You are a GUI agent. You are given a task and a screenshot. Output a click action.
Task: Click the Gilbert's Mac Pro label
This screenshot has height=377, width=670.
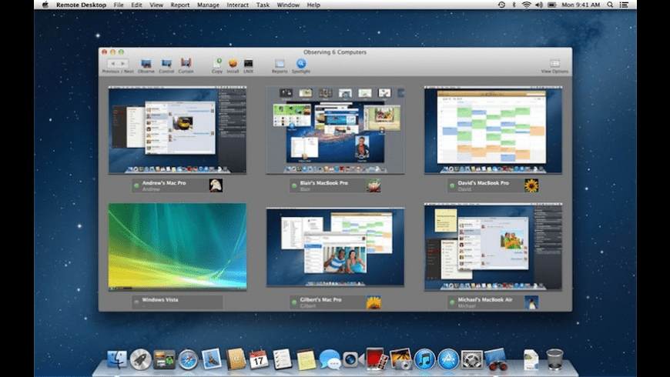(320, 300)
